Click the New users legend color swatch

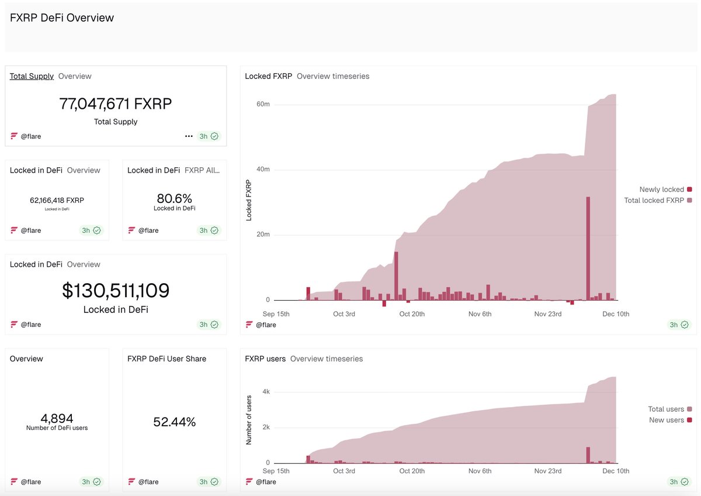[x=689, y=421]
